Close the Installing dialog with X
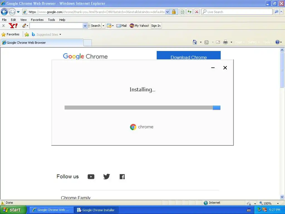This screenshot has width=285, height=214. click(x=225, y=68)
